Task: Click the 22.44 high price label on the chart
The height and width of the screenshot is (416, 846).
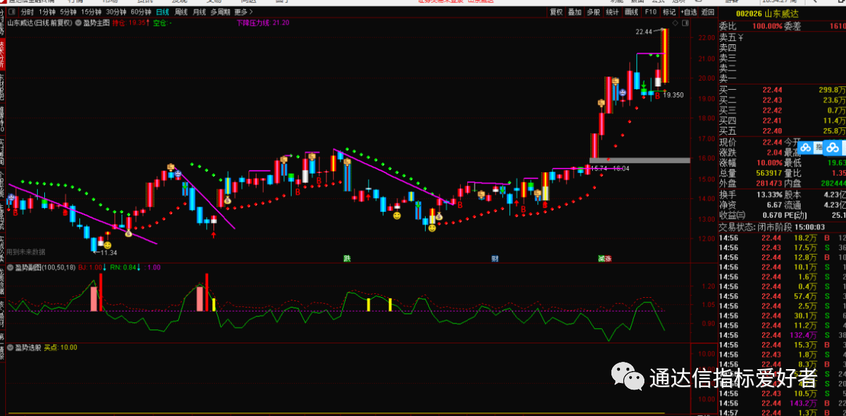Action: [644, 32]
